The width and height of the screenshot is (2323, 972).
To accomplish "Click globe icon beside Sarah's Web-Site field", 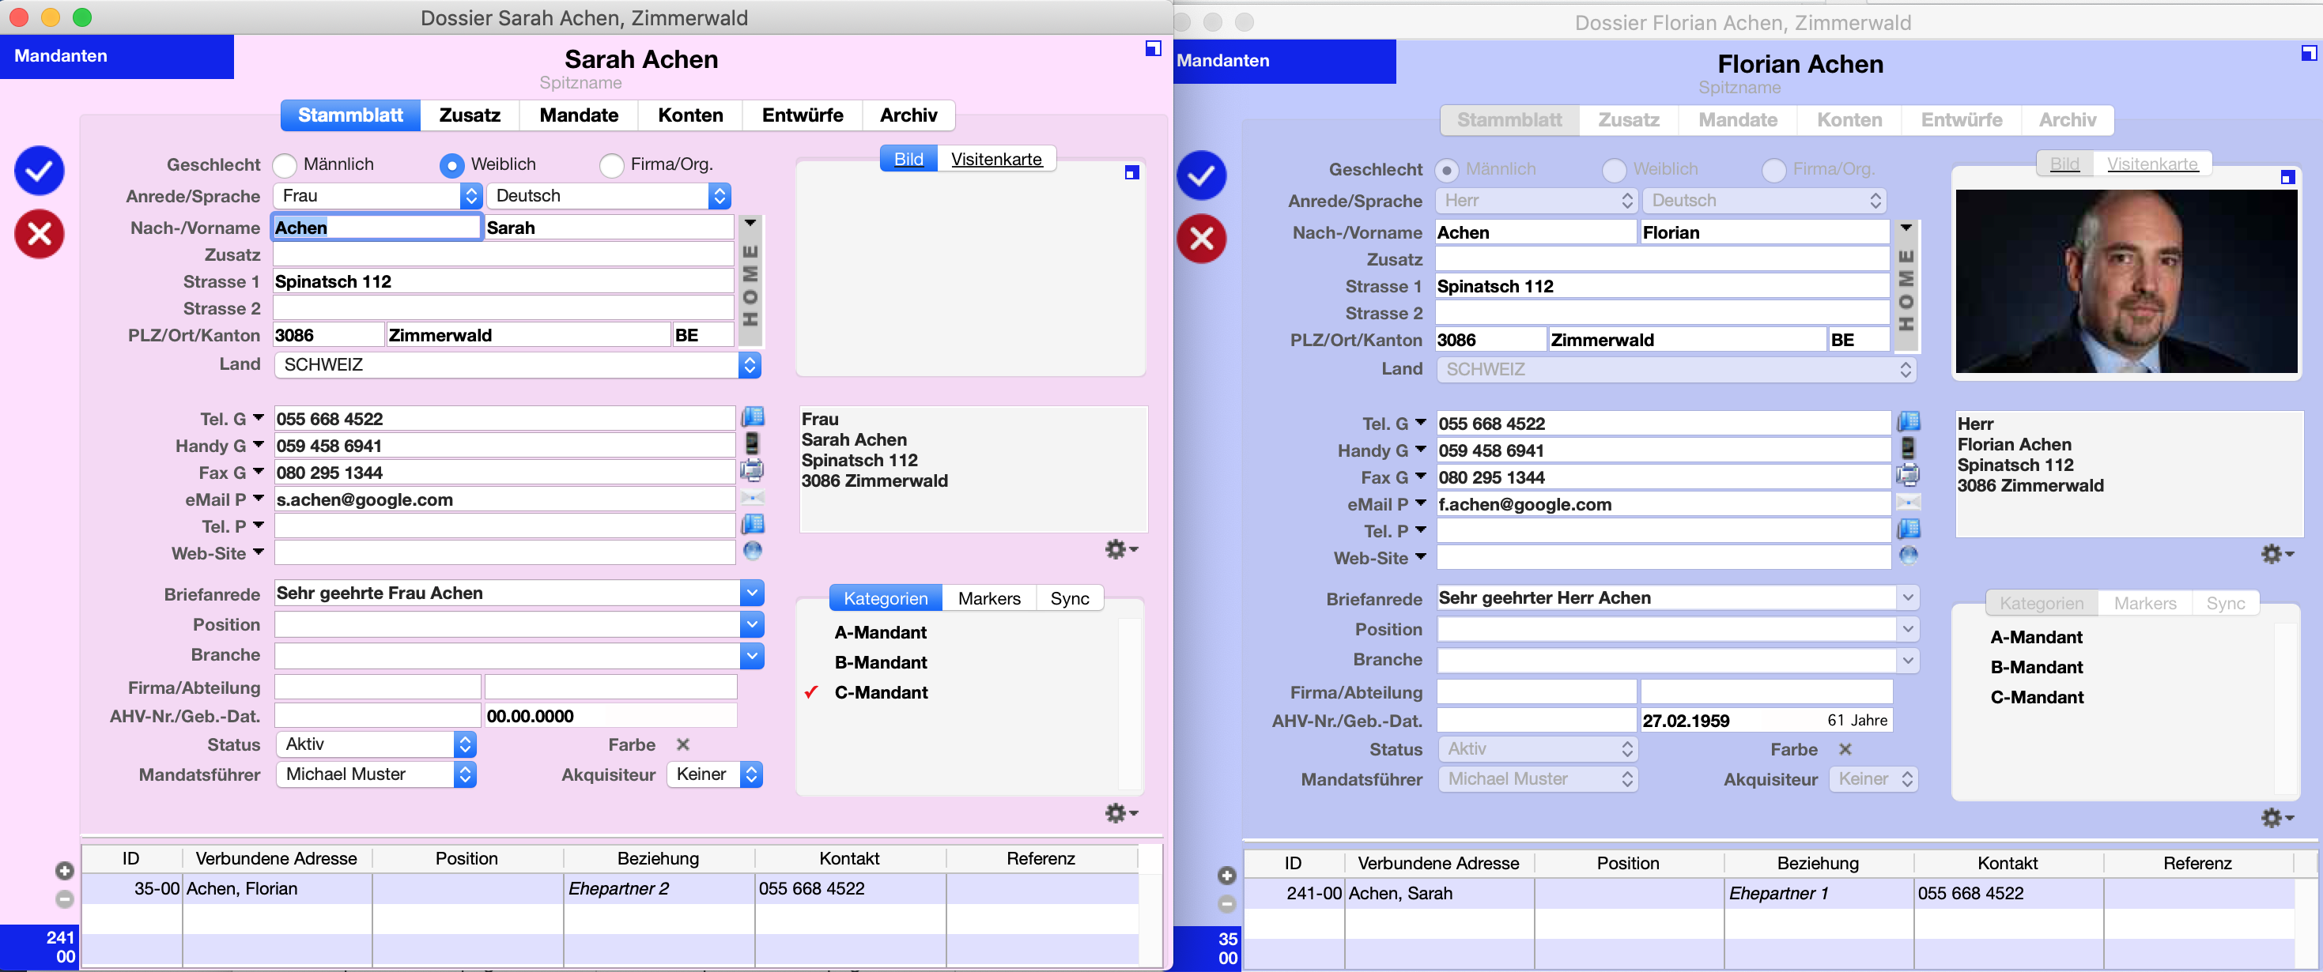I will pyautogui.click(x=752, y=551).
